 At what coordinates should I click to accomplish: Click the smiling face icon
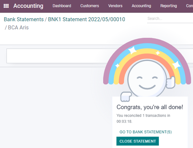[x=147, y=79]
